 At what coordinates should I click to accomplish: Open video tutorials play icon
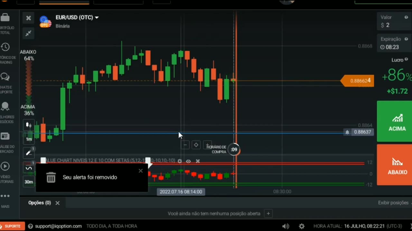(5, 166)
